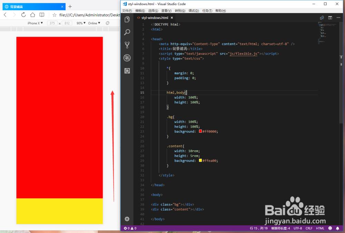
Task: Click the 行 15, 列 19 cursor position
Action: [x=258, y=228]
